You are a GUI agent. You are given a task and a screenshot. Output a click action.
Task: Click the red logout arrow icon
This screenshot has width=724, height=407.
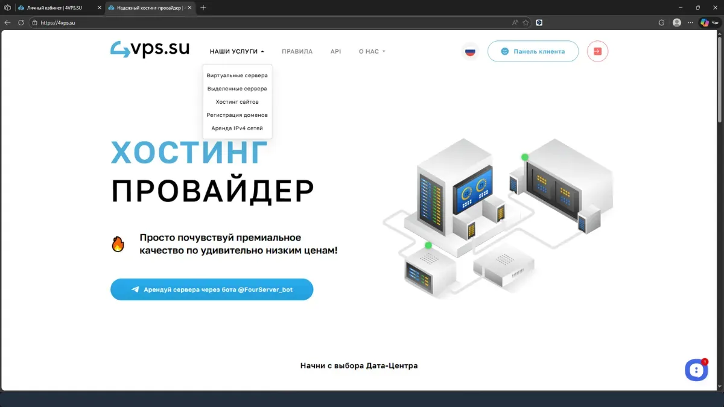click(597, 51)
